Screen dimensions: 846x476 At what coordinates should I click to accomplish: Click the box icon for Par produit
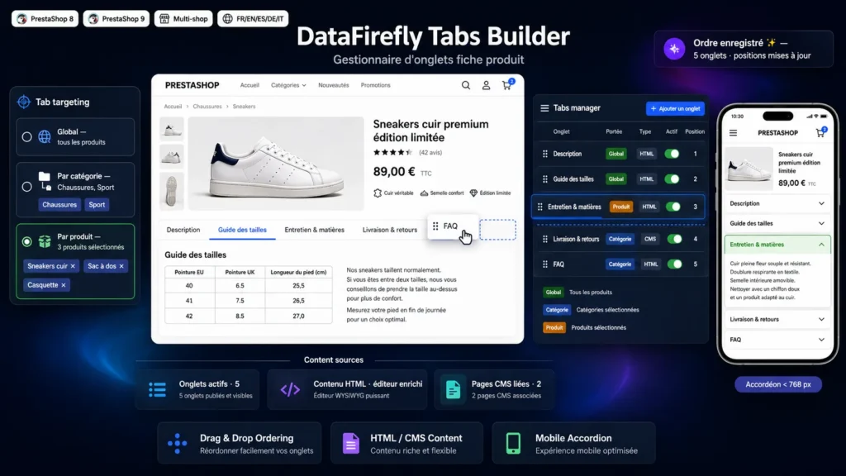point(45,241)
